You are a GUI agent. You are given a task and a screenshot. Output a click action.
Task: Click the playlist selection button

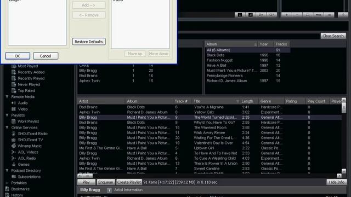click(x=308, y=15)
